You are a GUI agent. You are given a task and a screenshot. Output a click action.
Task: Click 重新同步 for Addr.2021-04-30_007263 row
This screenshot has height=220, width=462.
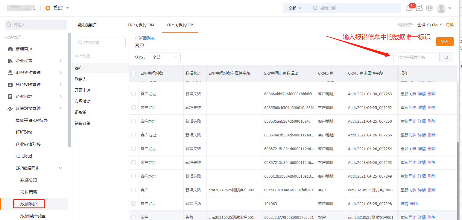tap(408, 94)
